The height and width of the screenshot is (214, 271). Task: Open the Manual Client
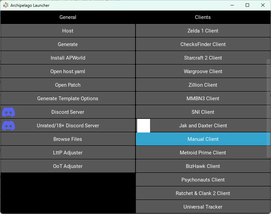click(203, 139)
